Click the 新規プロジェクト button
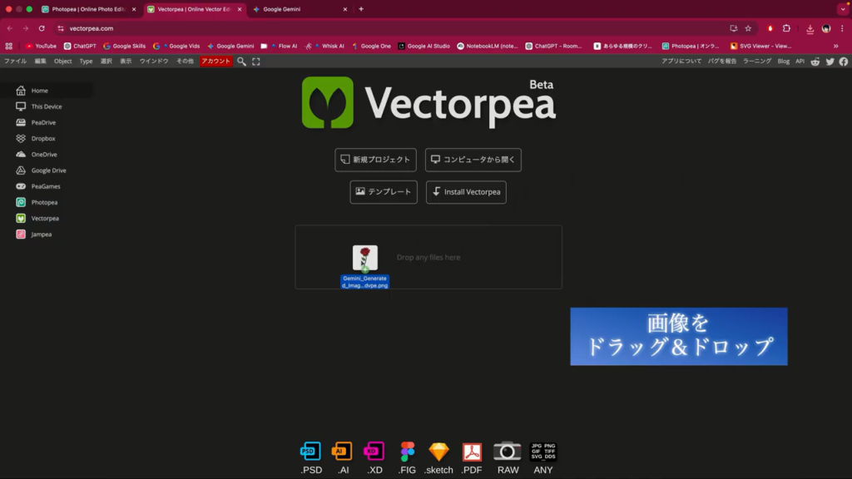 coord(375,160)
